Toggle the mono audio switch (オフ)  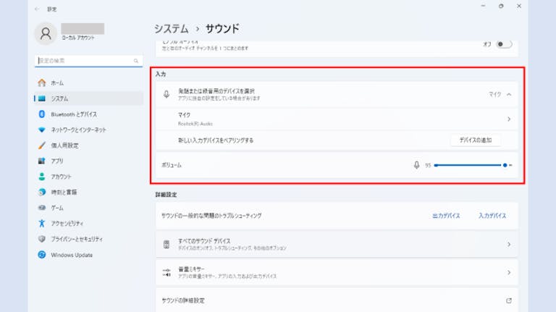504,44
